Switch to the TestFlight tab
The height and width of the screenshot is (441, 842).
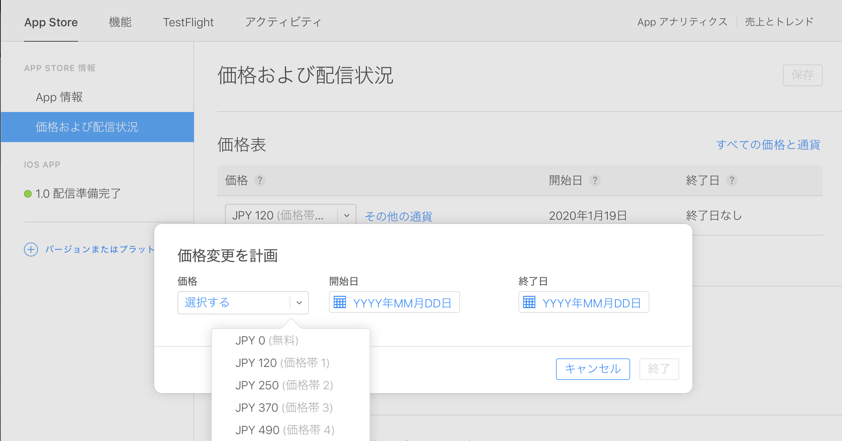click(x=188, y=22)
